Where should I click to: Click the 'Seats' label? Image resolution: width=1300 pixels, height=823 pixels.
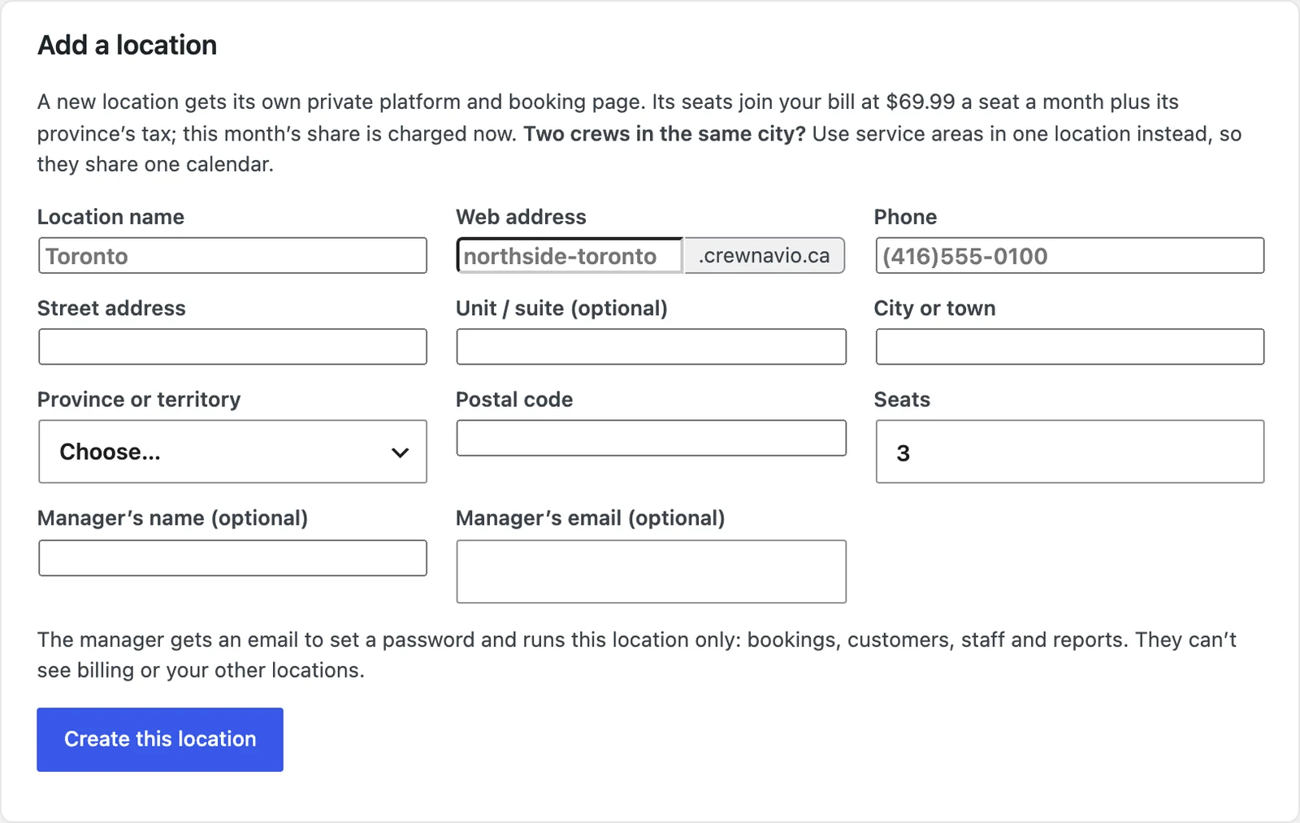902,400
